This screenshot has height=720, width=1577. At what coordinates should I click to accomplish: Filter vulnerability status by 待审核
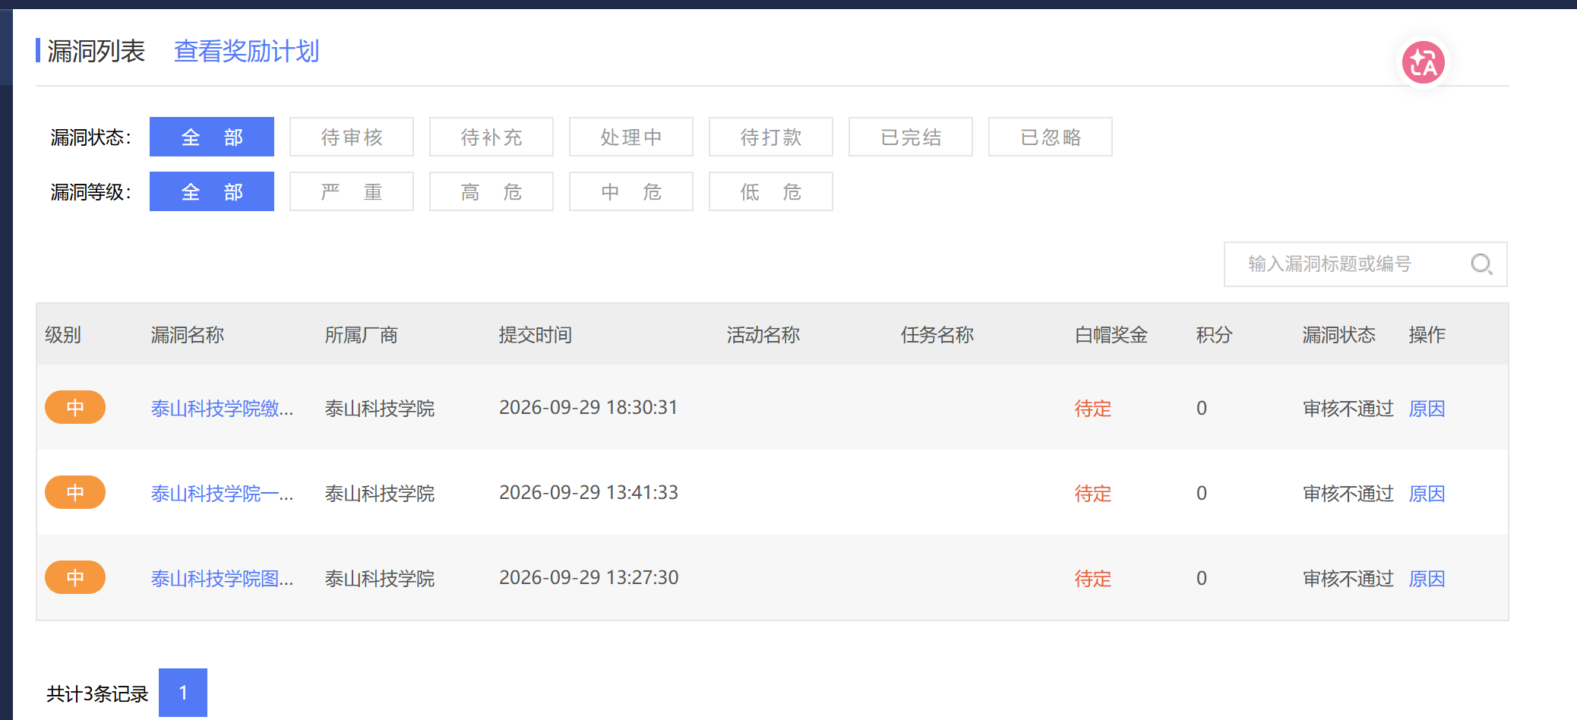(x=352, y=137)
